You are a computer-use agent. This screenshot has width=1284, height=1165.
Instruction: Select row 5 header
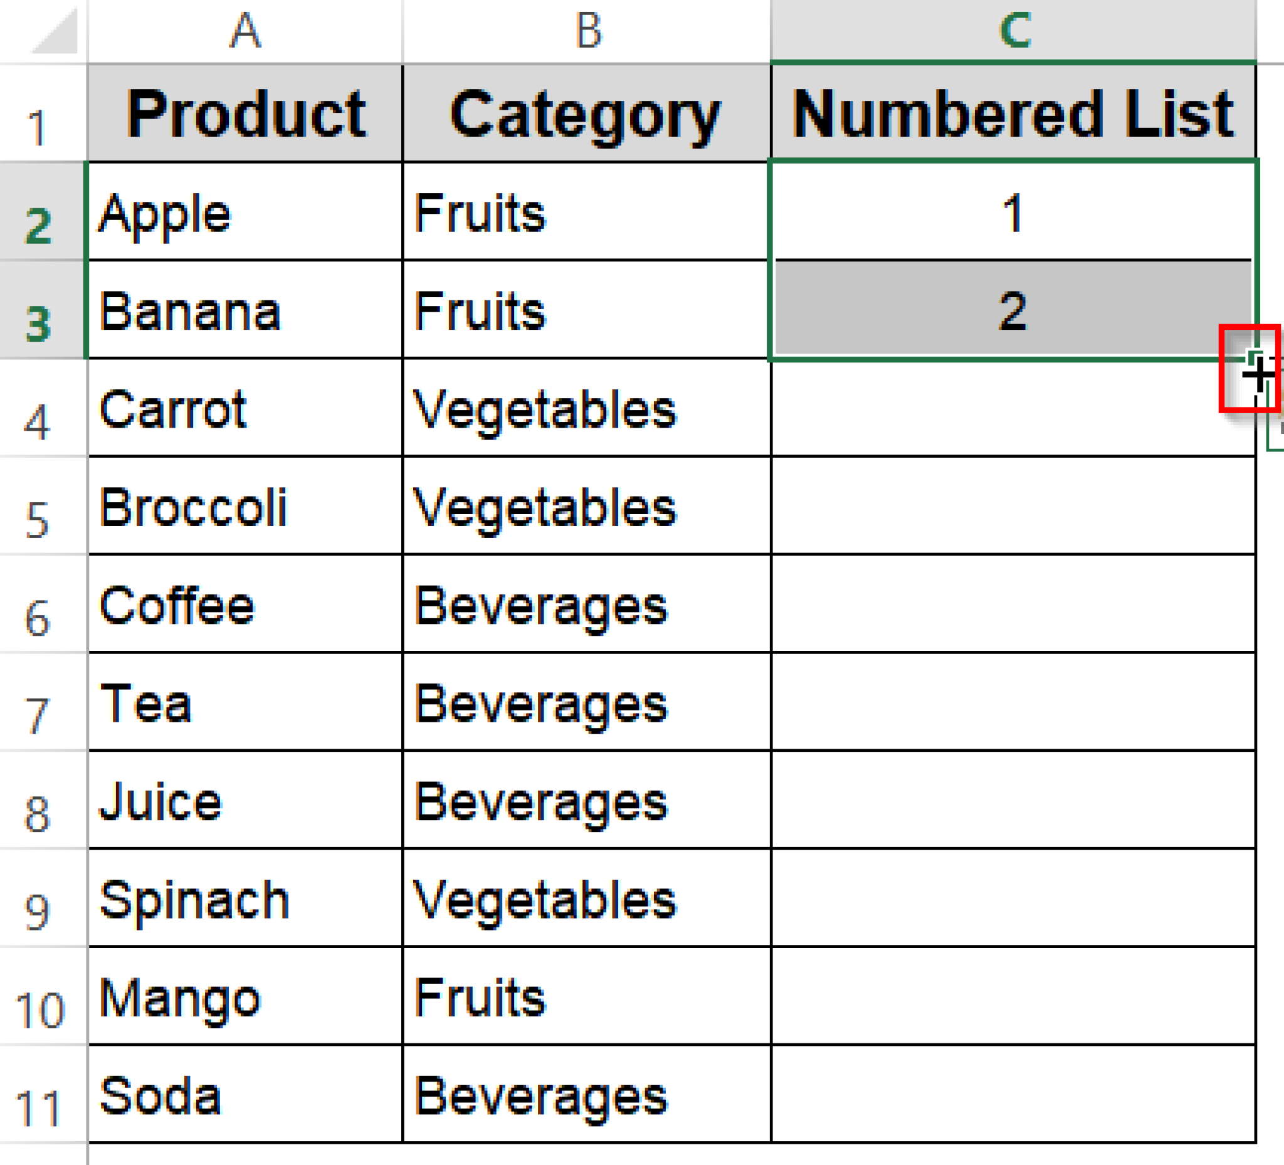point(38,508)
